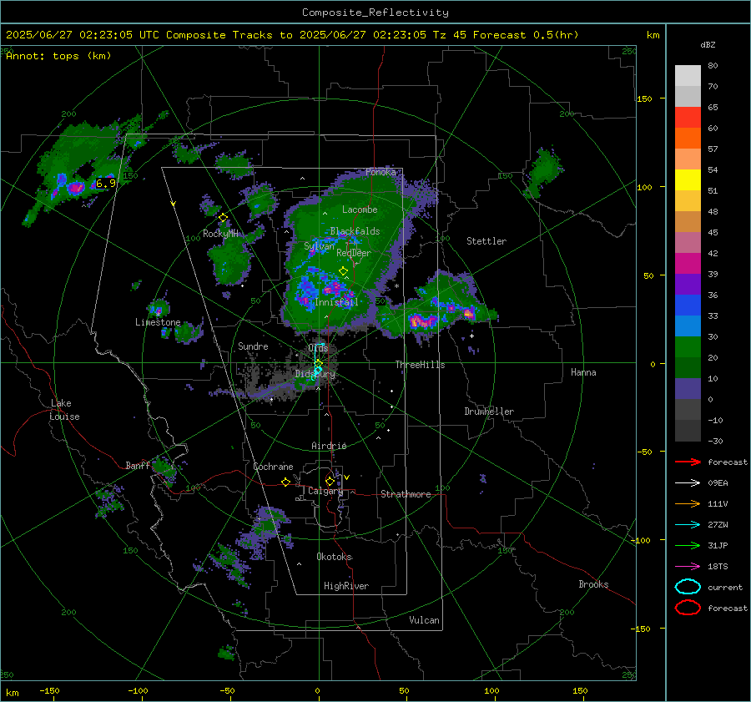
Task: Click the cyan storm track marker at Didsbury
Action: tap(318, 371)
